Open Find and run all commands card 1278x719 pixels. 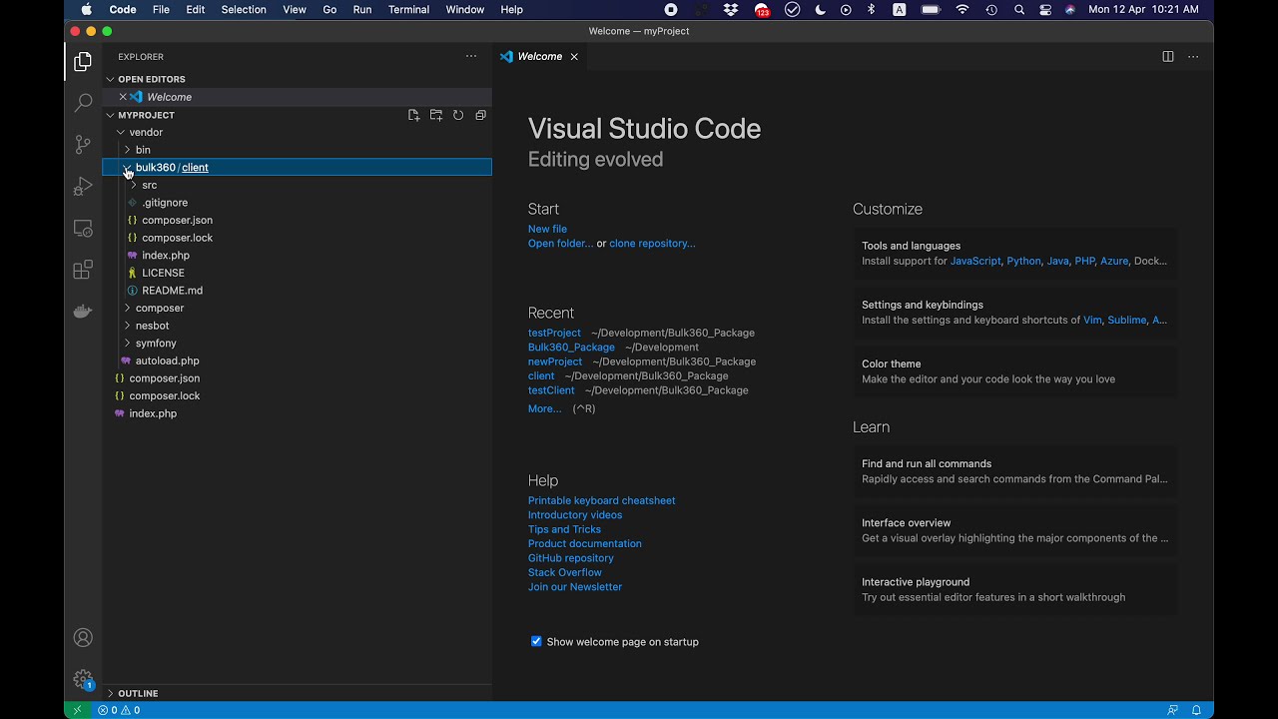click(1014, 471)
